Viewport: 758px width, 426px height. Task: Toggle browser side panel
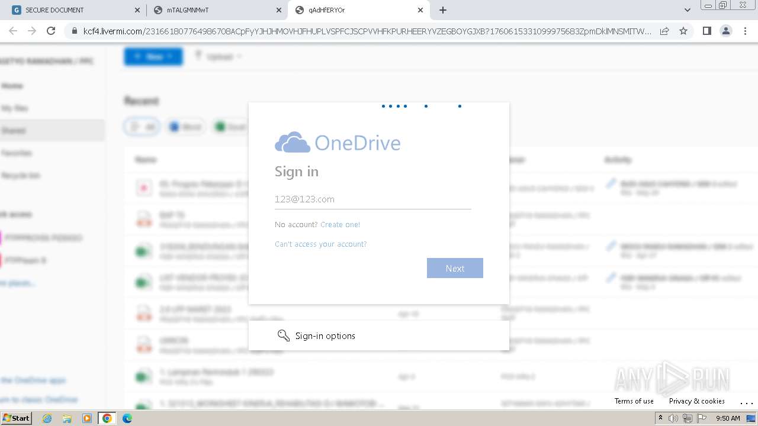click(707, 31)
